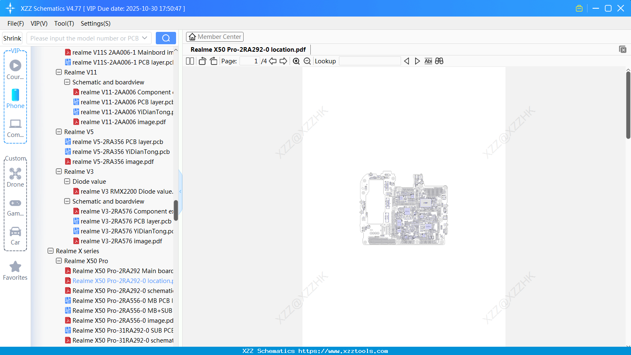Find previous lookup match
631x355 pixels.
[406, 61]
